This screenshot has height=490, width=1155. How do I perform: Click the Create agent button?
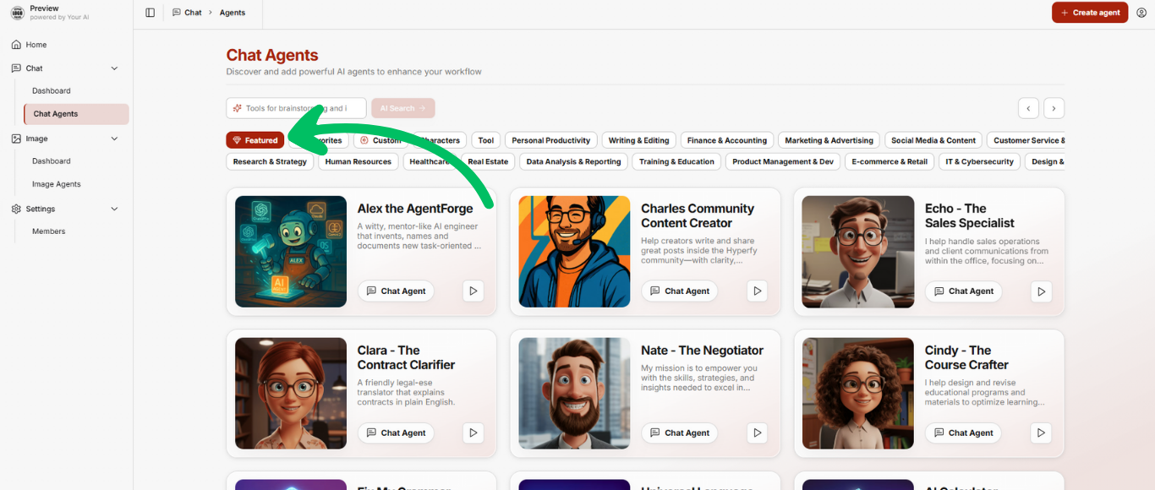(x=1090, y=13)
